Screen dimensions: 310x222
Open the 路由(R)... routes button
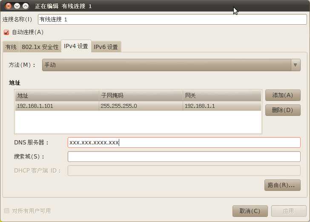coord(282,185)
